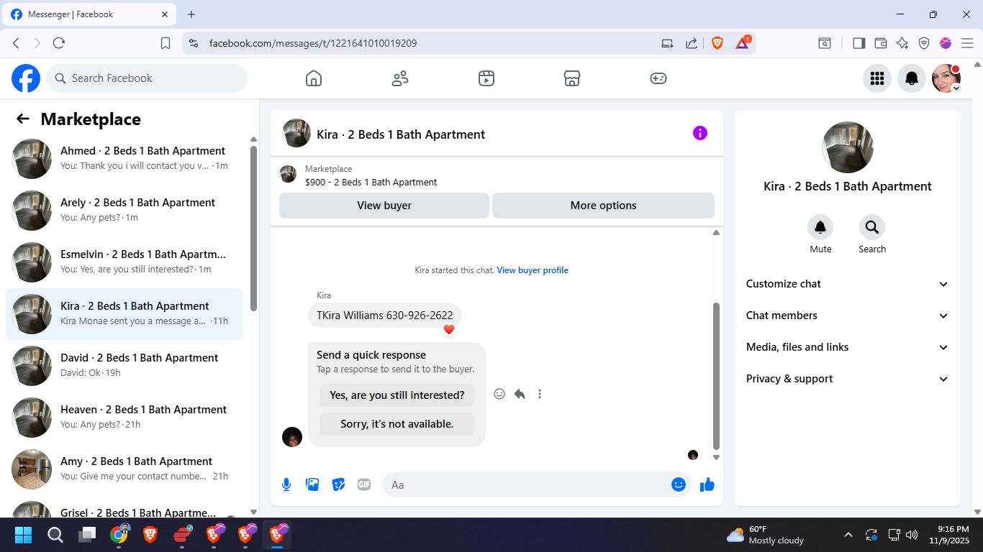This screenshot has height=552, width=983.
Task: Click the conversation list scrollbar
Action: 253,228
